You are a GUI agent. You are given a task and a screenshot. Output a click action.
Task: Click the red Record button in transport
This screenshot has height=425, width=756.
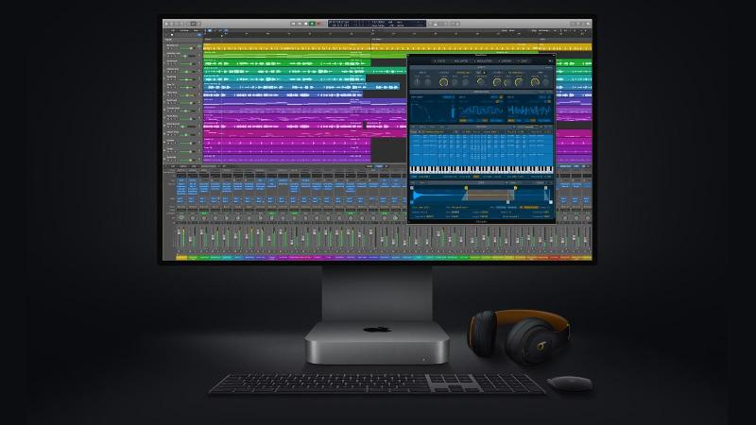[x=319, y=23]
